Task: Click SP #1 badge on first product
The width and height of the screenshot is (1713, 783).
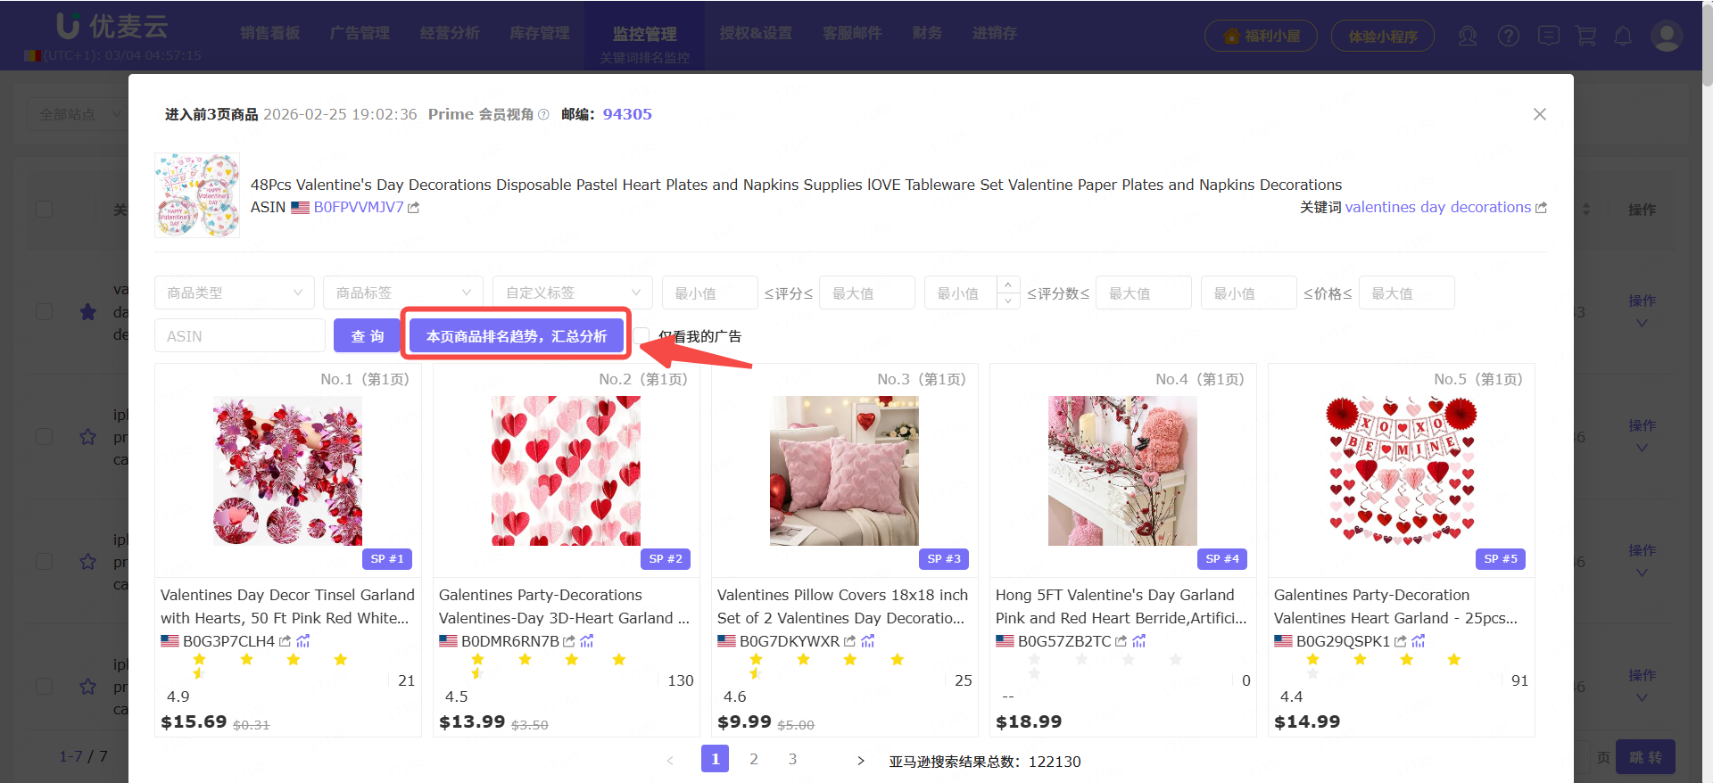Action: coord(387,559)
